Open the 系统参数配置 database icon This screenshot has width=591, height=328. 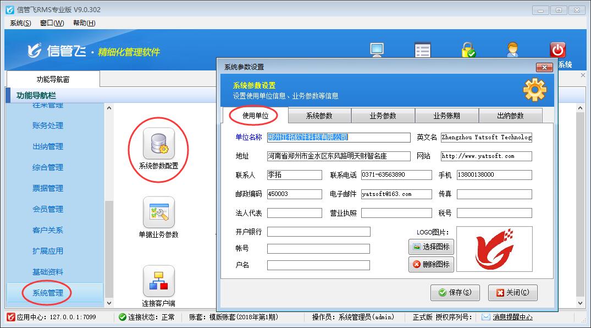coord(158,144)
